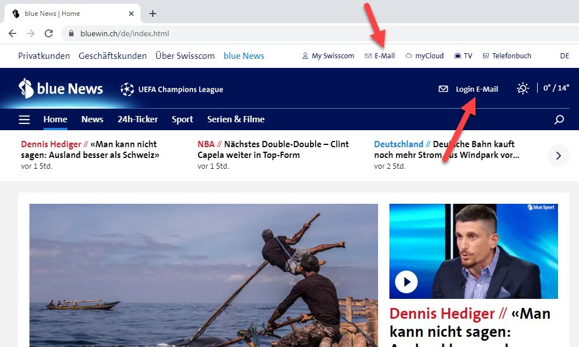Viewport: 579px width, 347px height.
Task: Open the myCloud link
Action: coord(425,56)
